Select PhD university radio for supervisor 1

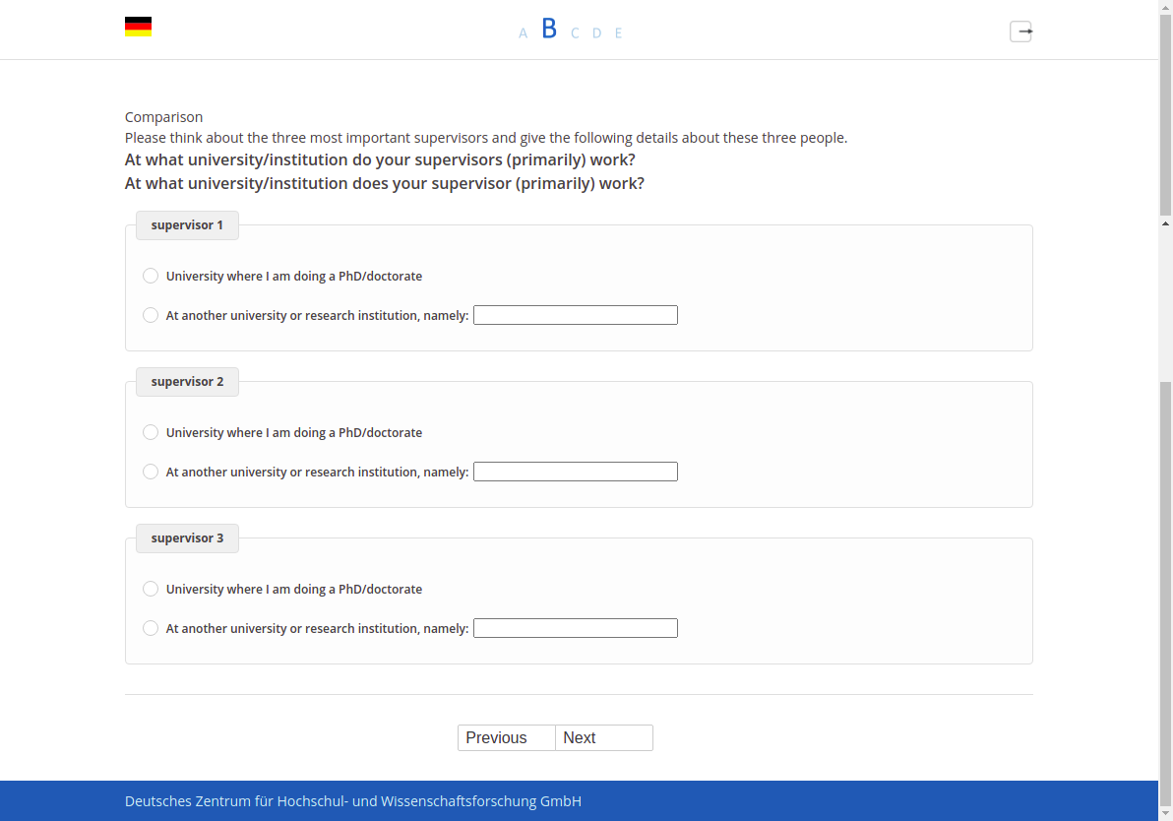[x=151, y=277]
